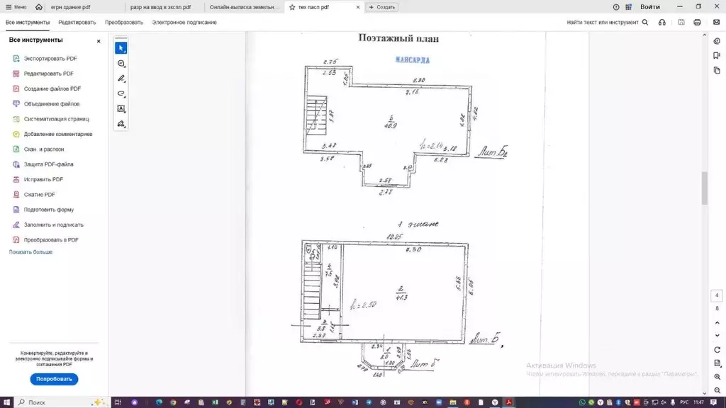Open the Home icon
The width and height of the screenshot is (726, 408).
click(39, 7)
